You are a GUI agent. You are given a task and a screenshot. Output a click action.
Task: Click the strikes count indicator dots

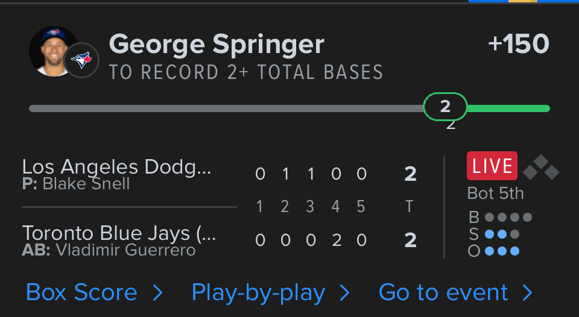click(502, 234)
